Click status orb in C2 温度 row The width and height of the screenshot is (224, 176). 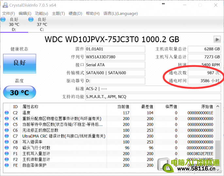7,113
